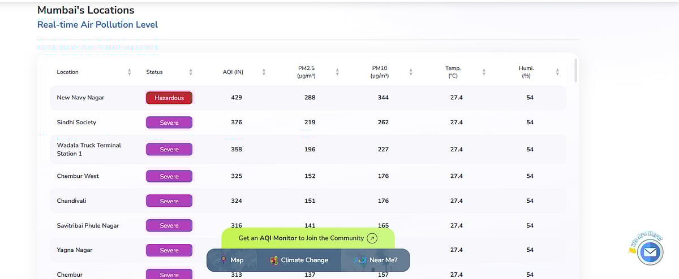This screenshot has width=679, height=279.
Task: Select Wadala Truck Terminal Station 1 location
Action: [x=89, y=149]
